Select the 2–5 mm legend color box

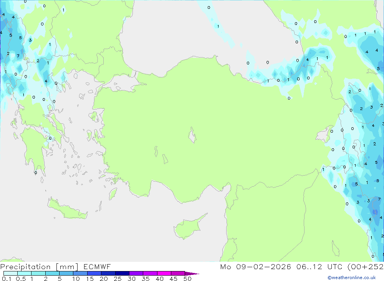[52, 273]
